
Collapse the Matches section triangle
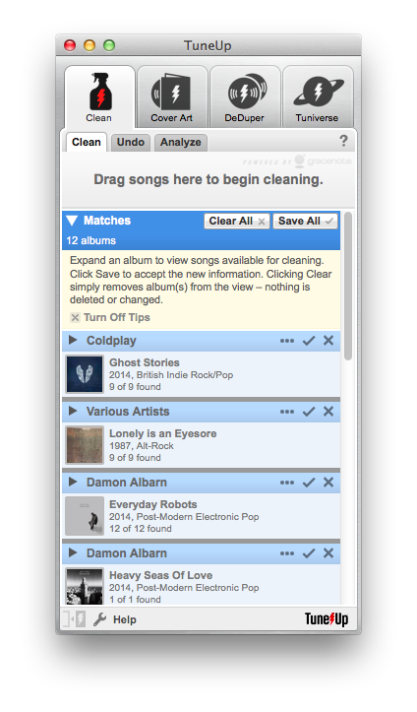pos(72,221)
